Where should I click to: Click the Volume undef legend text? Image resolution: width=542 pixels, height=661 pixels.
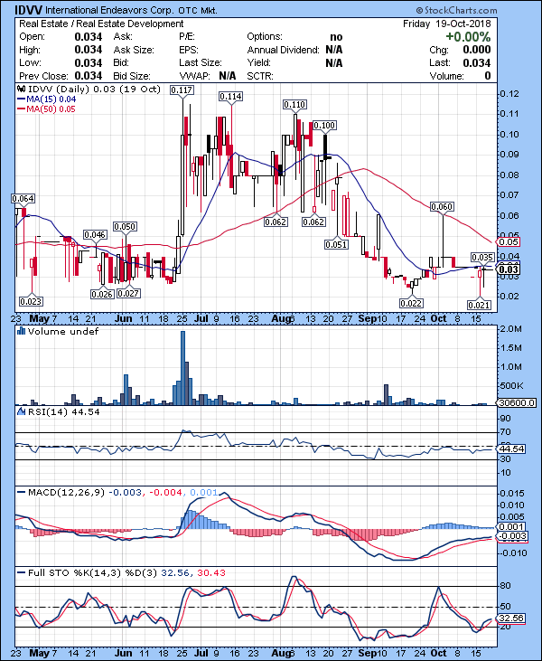click(63, 331)
